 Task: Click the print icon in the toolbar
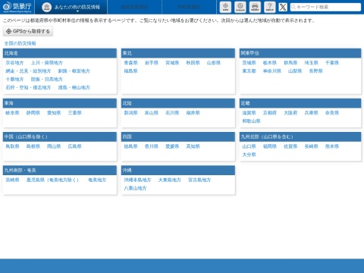(x=255, y=7)
